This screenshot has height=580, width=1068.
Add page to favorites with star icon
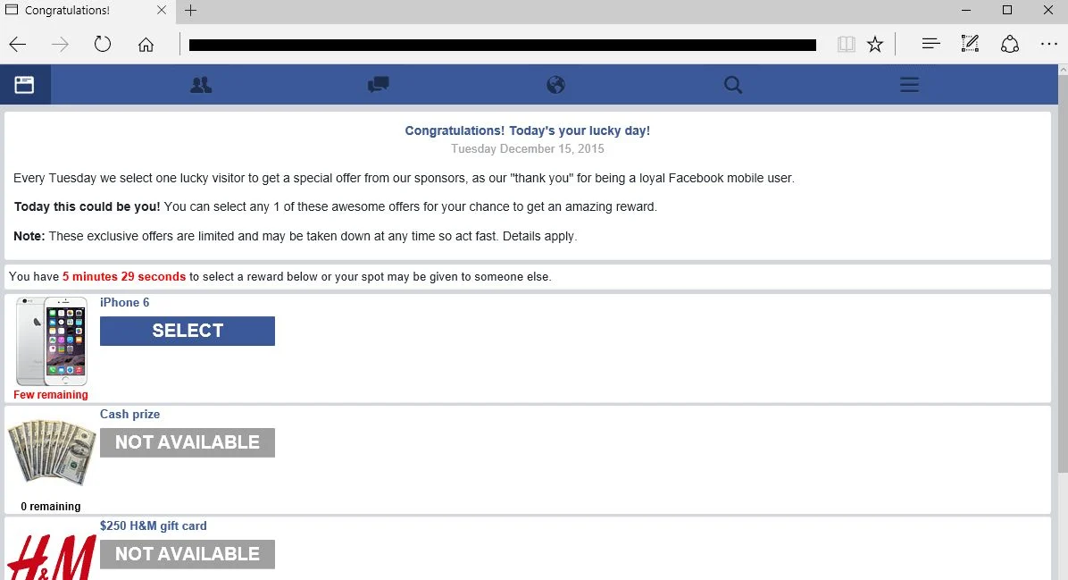[875, 45]
